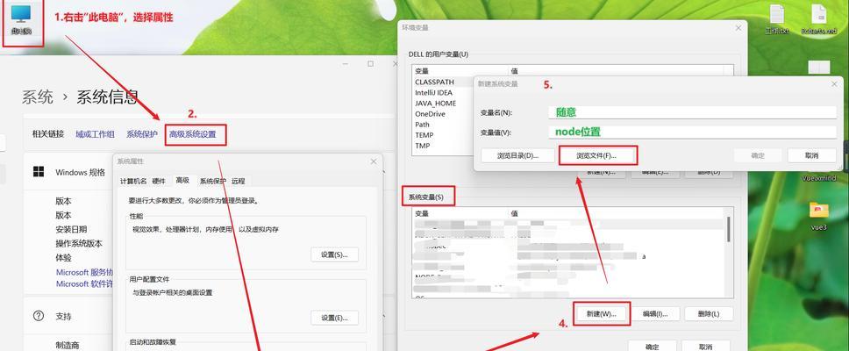Close the 新建系统变量 dialog with X
The image size is (849, 351).
point(834,84)
